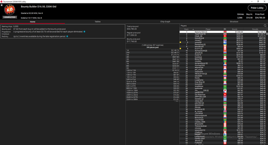Click the favorite star icon
This screenshot has height=145, width=268.
coord(2,5)
